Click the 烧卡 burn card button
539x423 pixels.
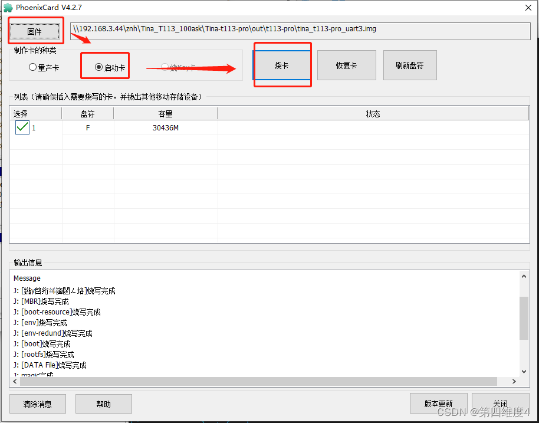click(x=281, y=65)
